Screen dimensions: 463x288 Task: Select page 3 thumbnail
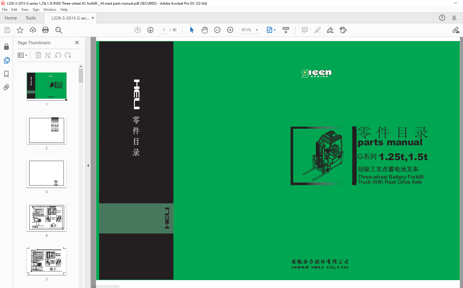[x=47, y=174]
